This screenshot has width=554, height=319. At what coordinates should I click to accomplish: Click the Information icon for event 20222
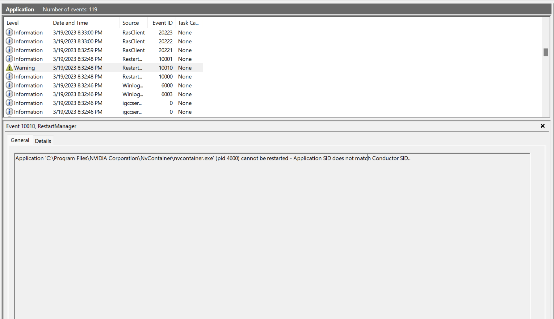point(10,41)
